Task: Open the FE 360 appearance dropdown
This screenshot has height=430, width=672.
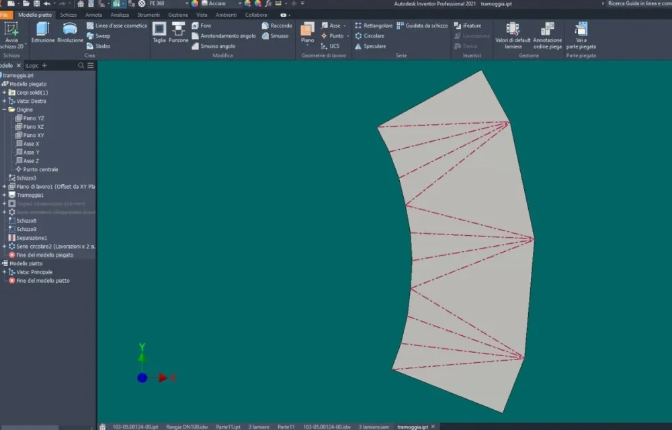Action: point(187,3)
